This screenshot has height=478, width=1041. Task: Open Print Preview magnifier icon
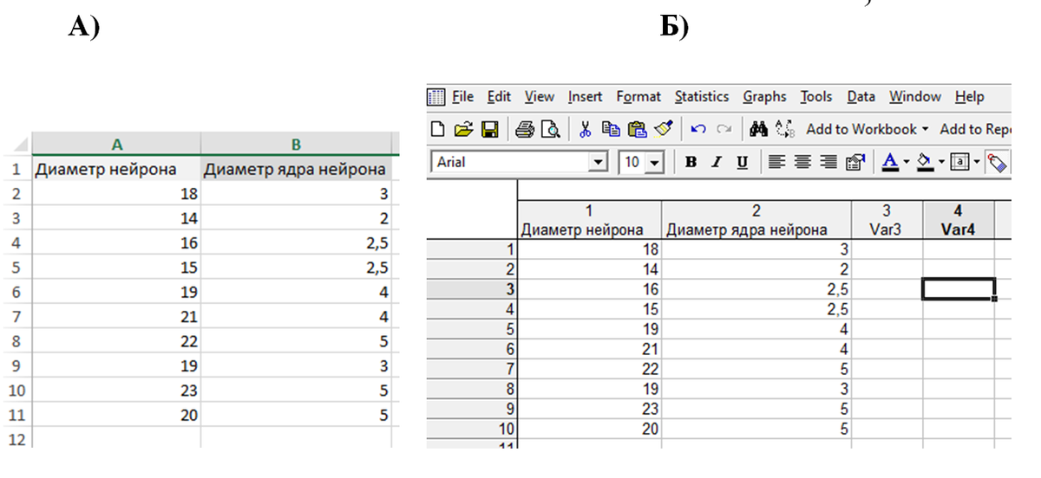click(550, 130)
